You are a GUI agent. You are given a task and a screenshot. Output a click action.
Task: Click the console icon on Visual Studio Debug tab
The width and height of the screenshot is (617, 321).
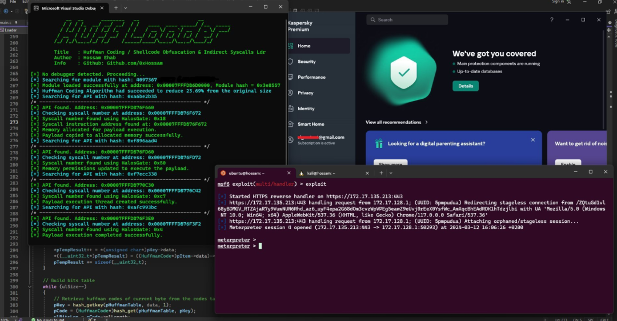(x=36, y=8)
